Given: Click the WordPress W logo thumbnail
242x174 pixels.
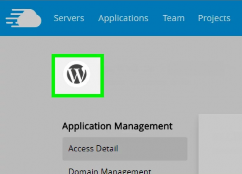Looking at the screenshot, I should point(77,75).
